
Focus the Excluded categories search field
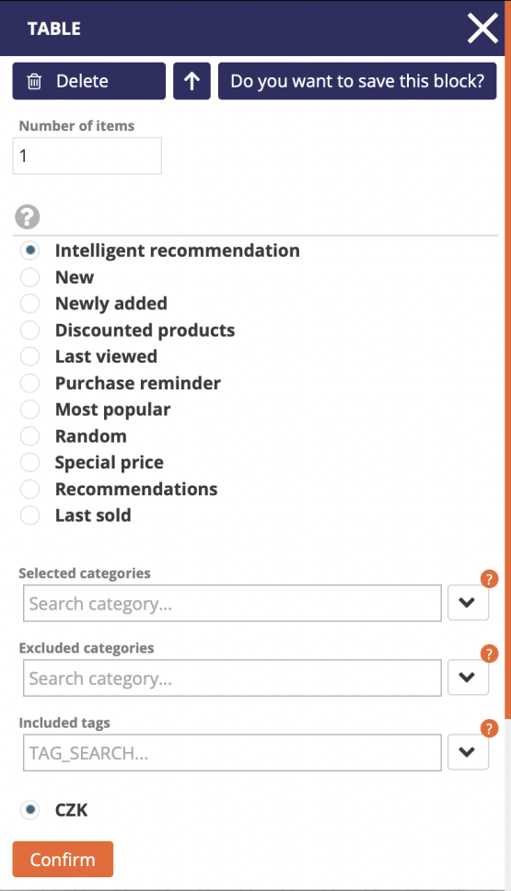pyautogui.click(x=232, y=677)
